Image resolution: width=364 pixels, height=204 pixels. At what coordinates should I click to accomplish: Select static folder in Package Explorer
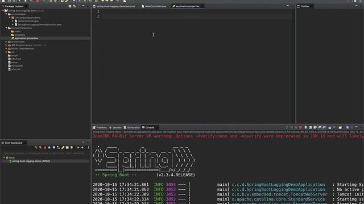[16, 32]
